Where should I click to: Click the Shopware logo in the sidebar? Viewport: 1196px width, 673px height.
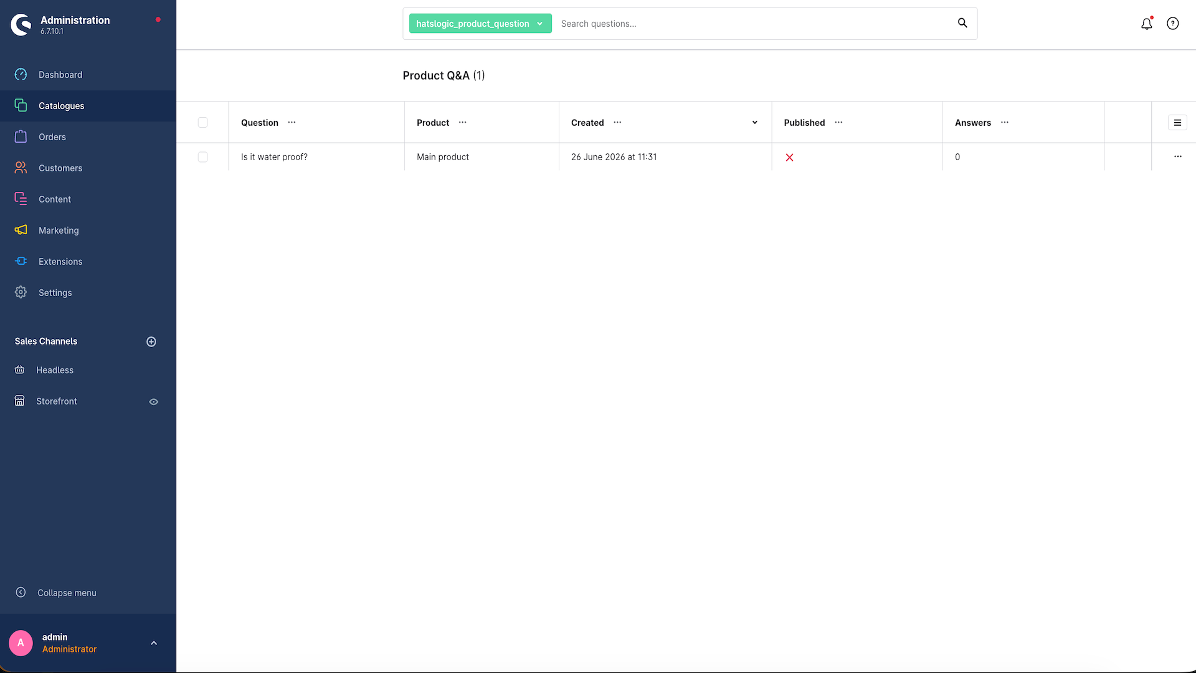(x=21, y=24)
